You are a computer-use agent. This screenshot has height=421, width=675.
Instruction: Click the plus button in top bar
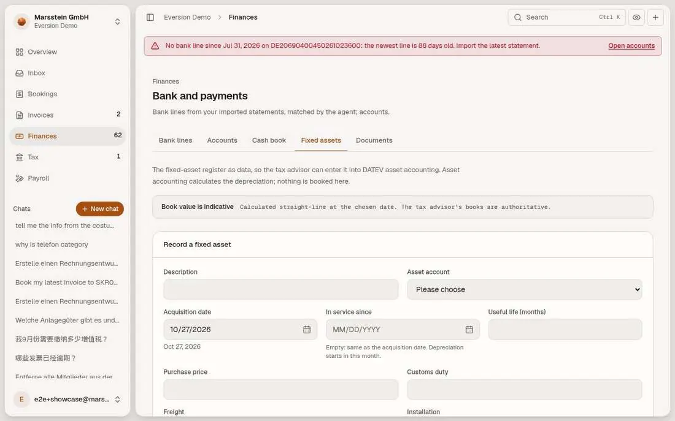pyautogui.click(x=655, y=17)
